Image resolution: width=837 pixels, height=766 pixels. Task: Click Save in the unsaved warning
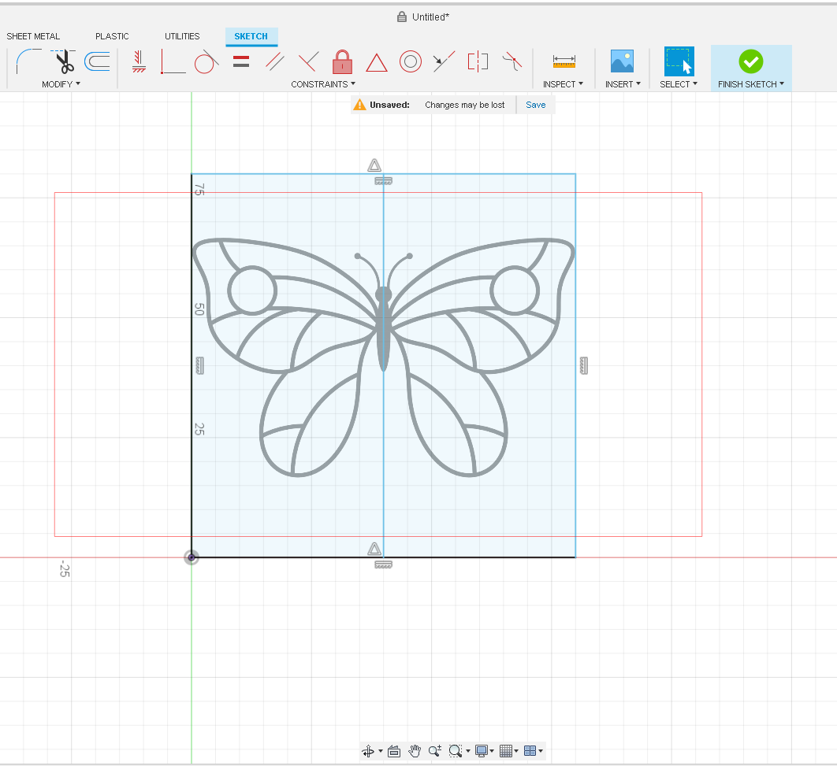click(x=535, y=105)
